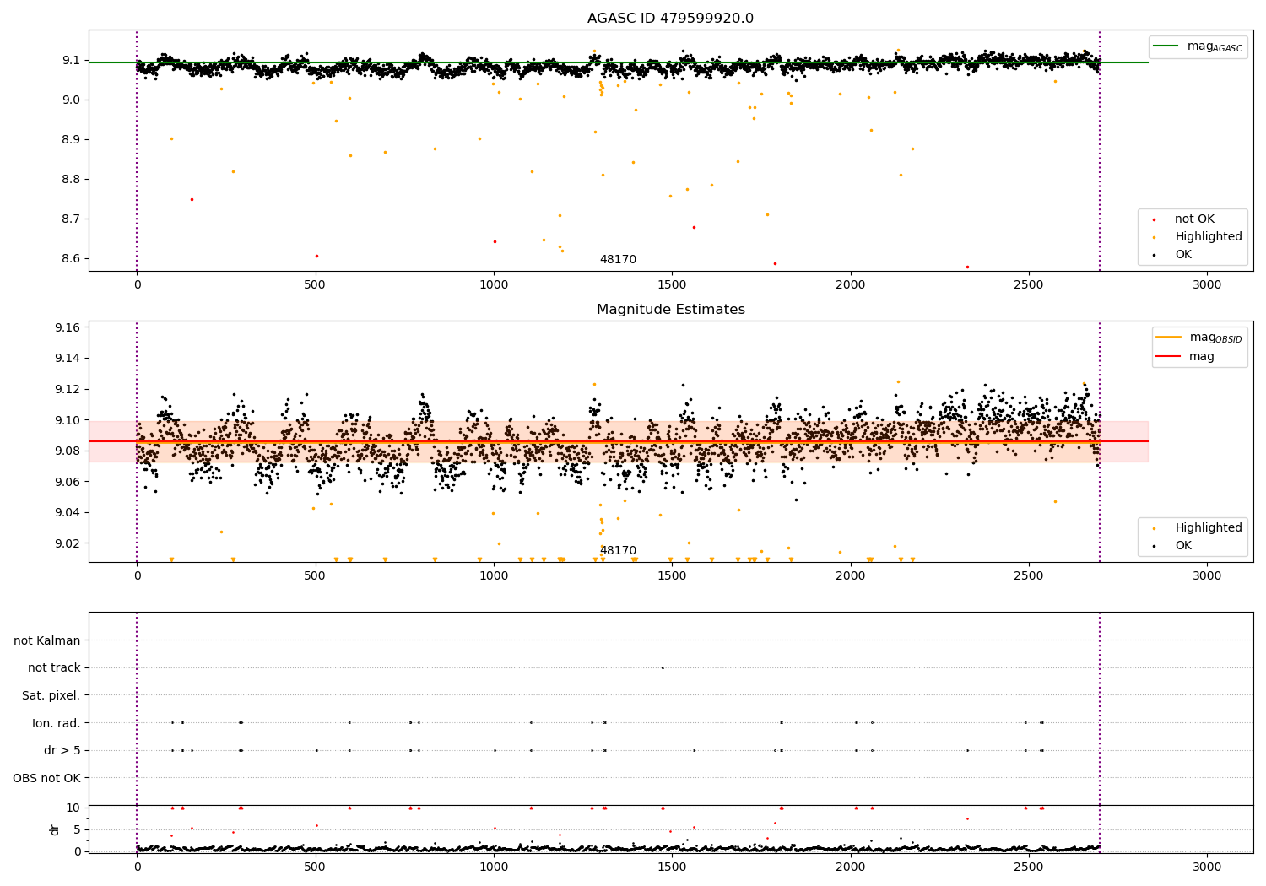The width and height of the screenshot is (1266, 886).
Task: Click the 9.08 y-tick in Magnitude Estimates
Action: [x=68, y=451]
